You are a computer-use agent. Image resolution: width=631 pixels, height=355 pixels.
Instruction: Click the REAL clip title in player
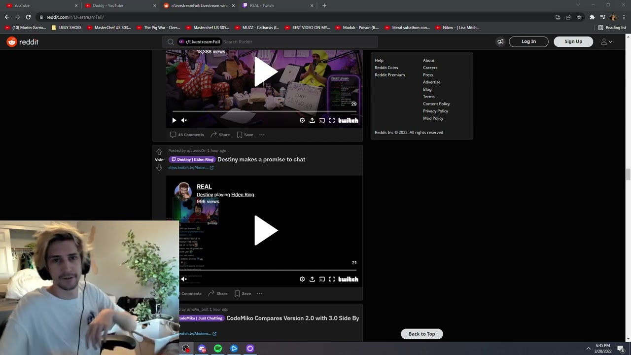[x=204, y=186]
